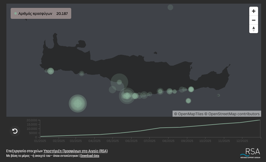Open the OpenStreetMap contributors link
The height and width of the screenshot is (162, 266).
(234, 114)
